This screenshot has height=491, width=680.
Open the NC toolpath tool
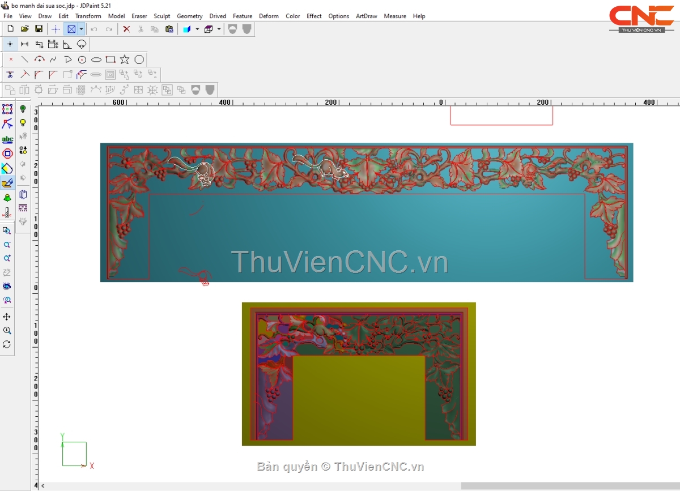pyautogui.click(x=7, y=212)
